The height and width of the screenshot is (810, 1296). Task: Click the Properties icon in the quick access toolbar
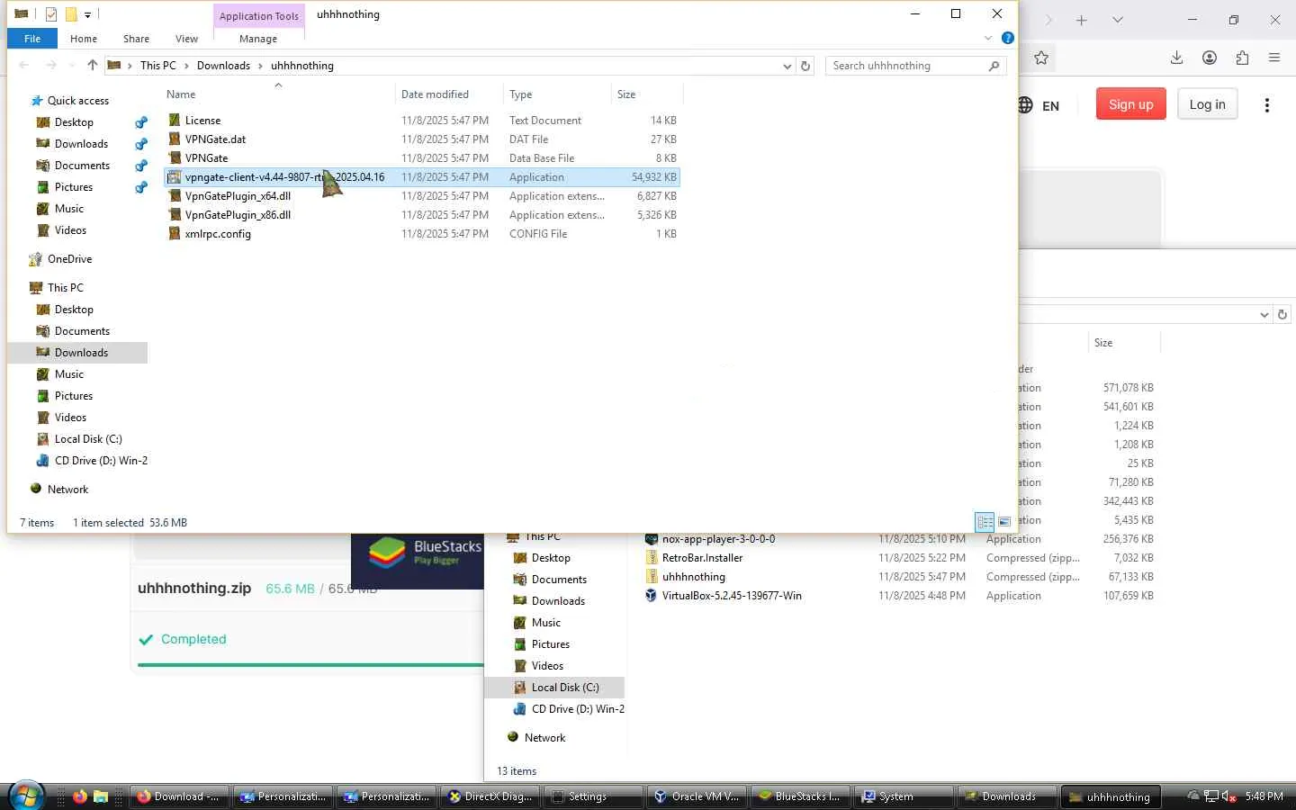pos(51,14)
